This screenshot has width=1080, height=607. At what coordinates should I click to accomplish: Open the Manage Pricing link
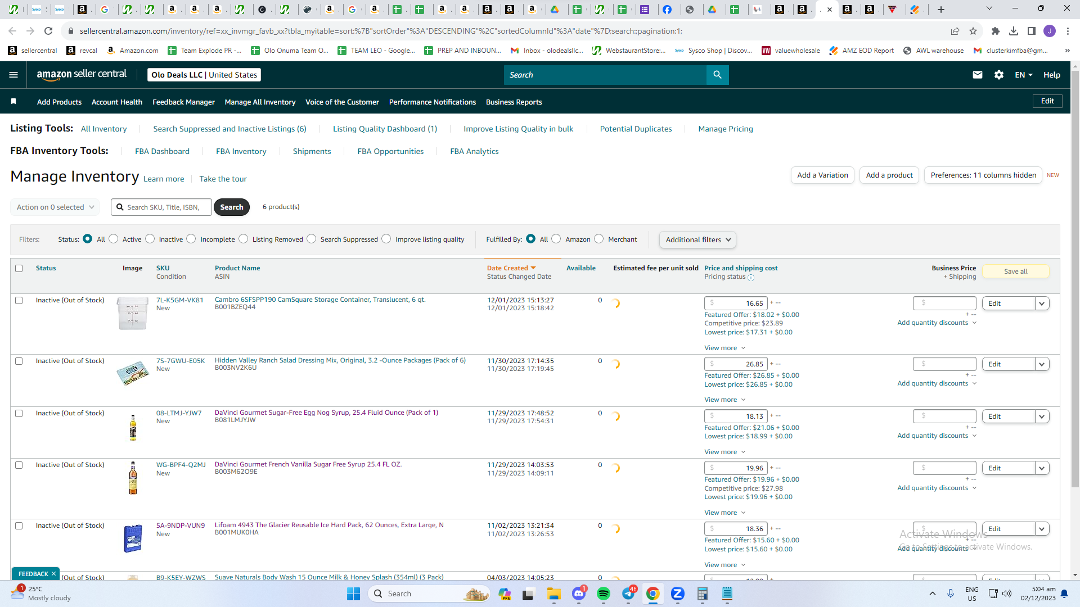[x=725, y=129]
